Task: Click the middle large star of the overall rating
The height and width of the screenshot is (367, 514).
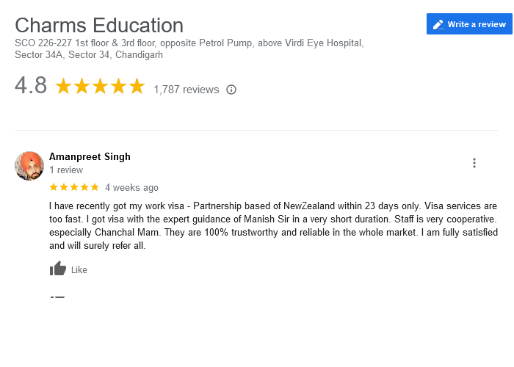Action: pos(100,86)
